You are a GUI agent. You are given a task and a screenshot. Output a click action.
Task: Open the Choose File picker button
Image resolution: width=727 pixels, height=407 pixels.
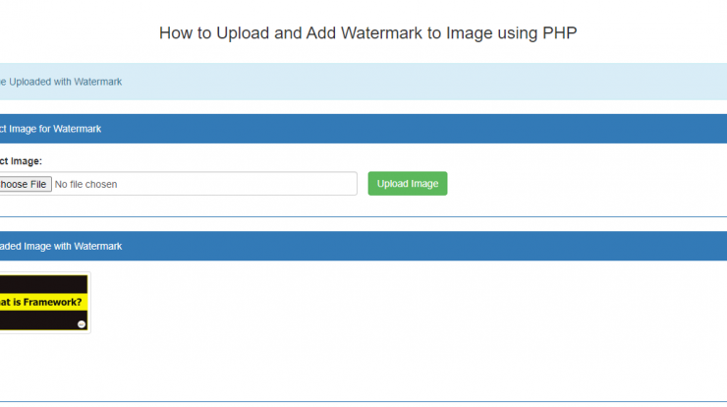point(25,184)
